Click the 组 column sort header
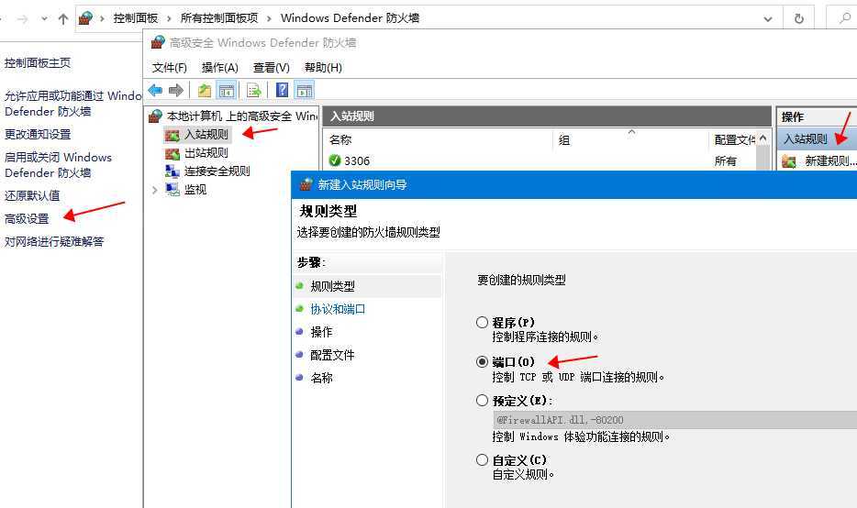The height and width of the screenshot is (508, 857). click(x=630, y=139)
